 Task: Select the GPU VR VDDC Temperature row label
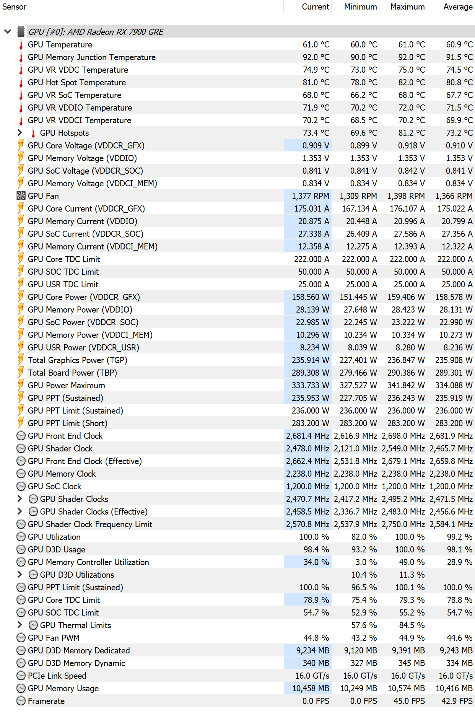78,70
